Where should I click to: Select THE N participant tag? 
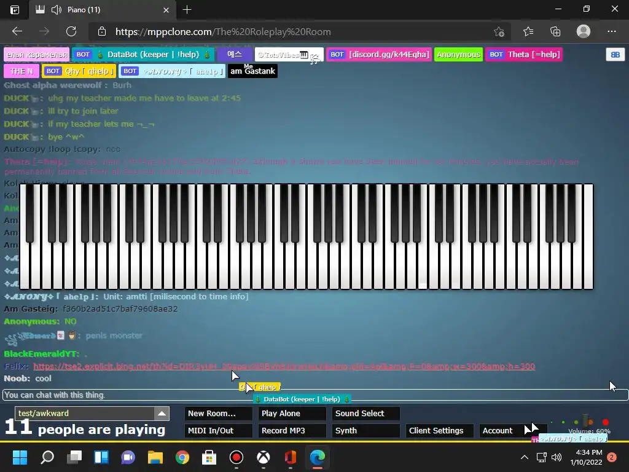21,71
